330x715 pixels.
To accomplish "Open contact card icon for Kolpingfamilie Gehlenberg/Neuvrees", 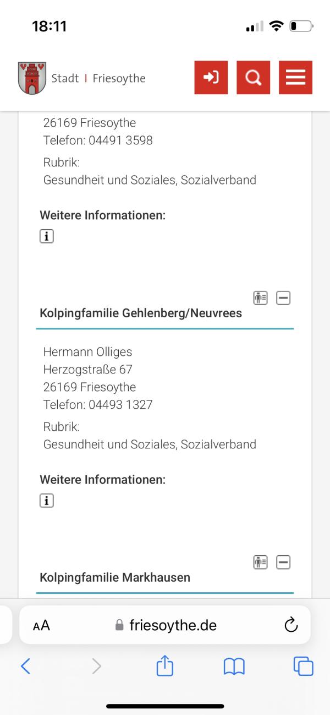I will point(260,298).
